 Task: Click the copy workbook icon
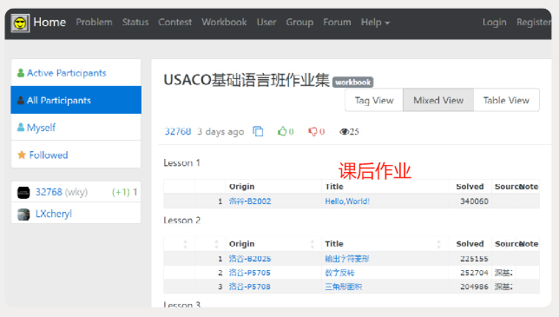tap(258, 132)
